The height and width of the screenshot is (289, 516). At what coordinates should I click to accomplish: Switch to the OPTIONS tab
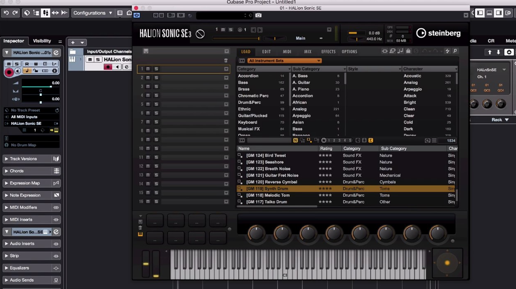(349, 52)
